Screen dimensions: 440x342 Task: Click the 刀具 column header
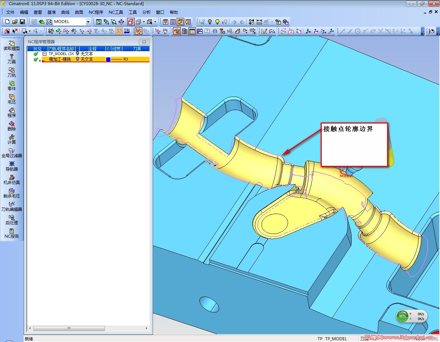pos(137,49)
